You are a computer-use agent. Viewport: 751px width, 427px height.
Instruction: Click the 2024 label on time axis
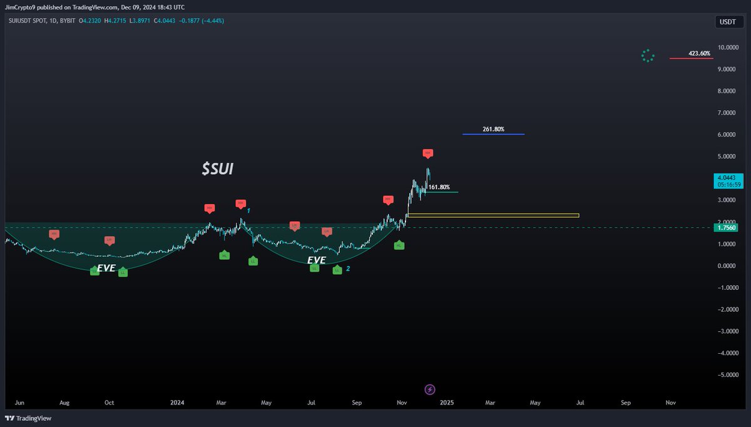[178, 404]
